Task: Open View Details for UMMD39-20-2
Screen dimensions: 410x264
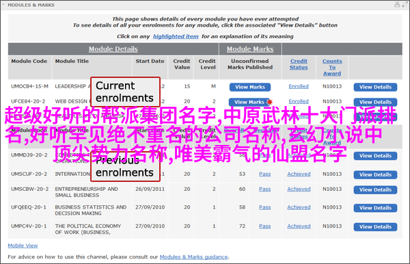Action: pos(375,156)
